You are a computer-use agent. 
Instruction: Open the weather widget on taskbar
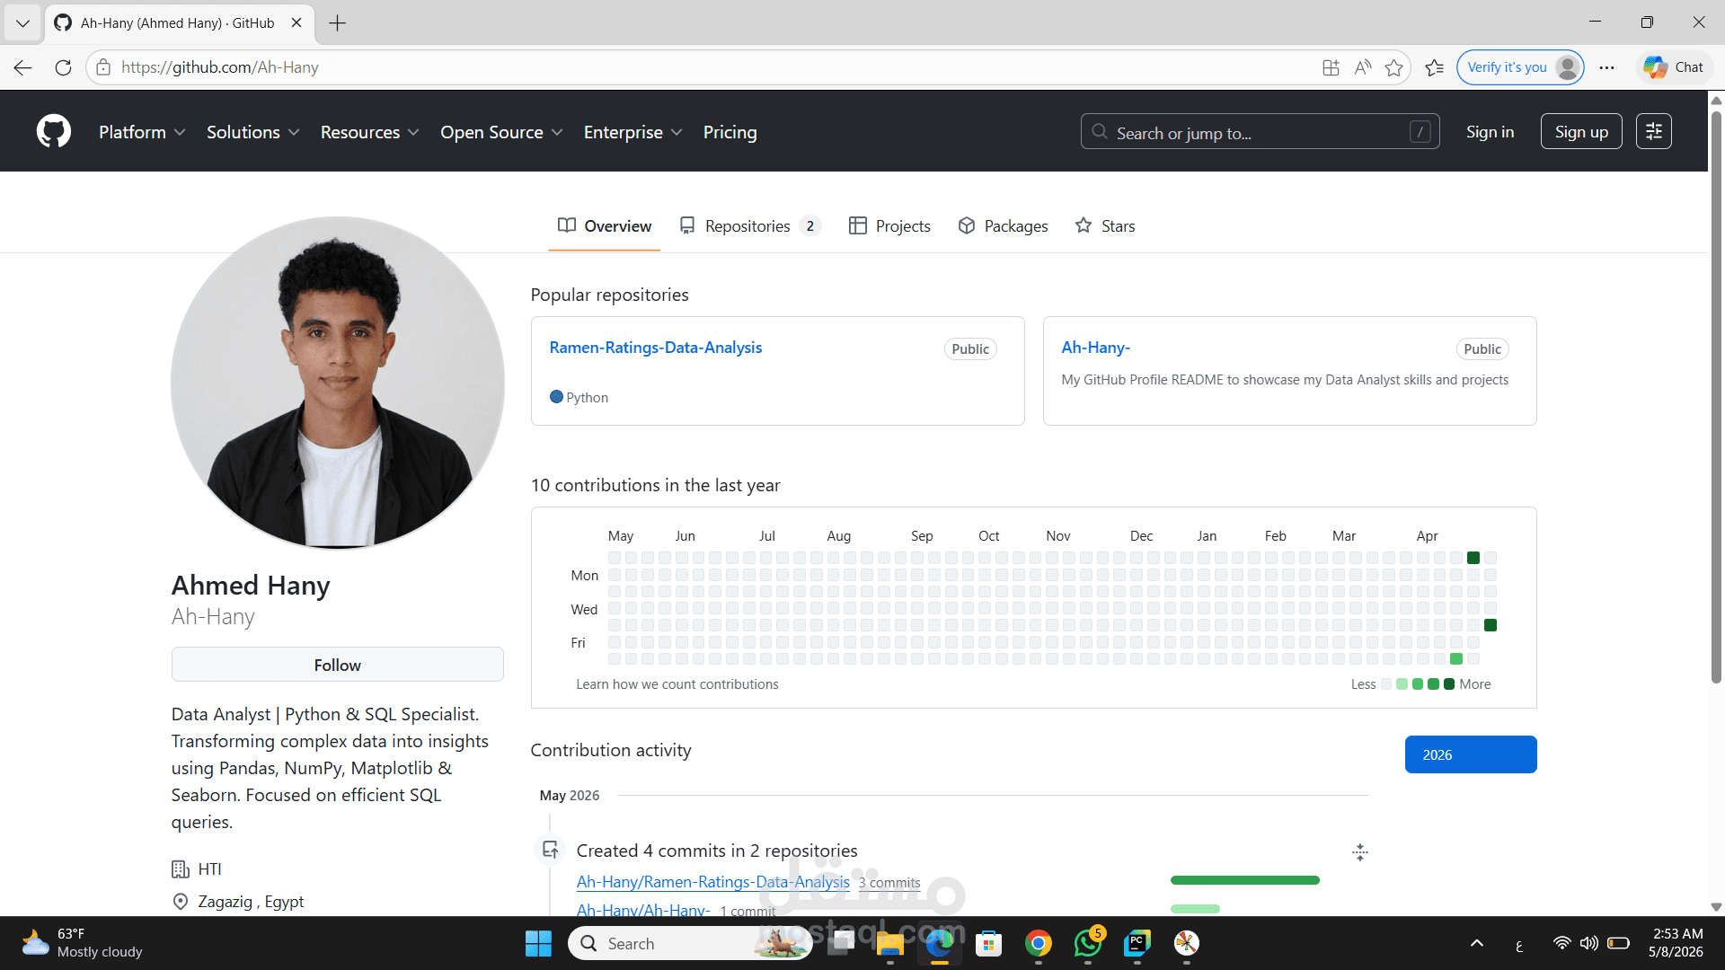coord(83,943)
